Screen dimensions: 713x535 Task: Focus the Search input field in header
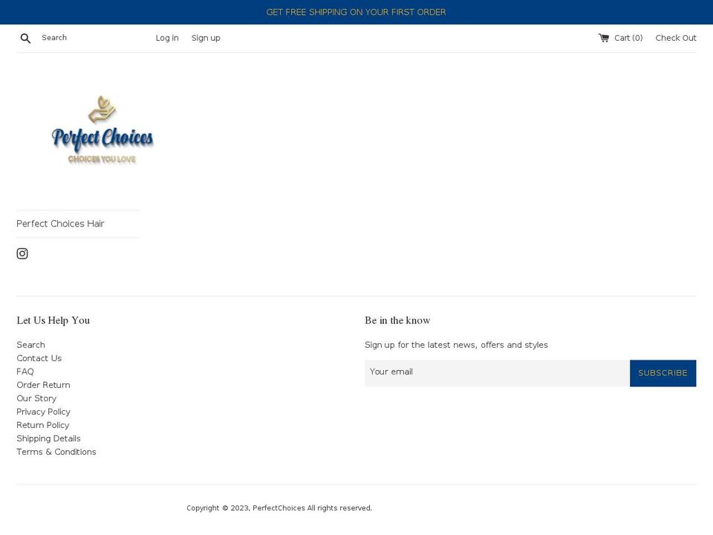pyautogui.click(x=91, y=38)
